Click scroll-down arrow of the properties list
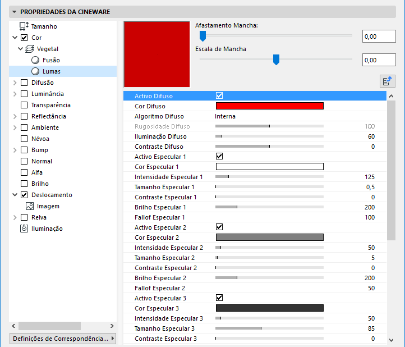Viewport: 405px width, 347px height. 392,340
